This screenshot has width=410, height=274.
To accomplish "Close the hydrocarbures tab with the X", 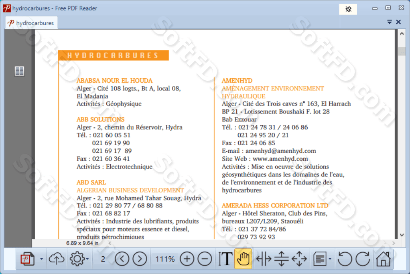I will pyautogui.click(x=399, y=22).
